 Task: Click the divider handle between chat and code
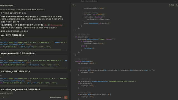70,71
